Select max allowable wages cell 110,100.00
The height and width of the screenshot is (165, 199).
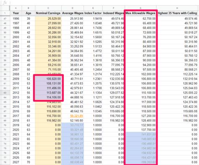pyautogui.click(x=141, y=93)
